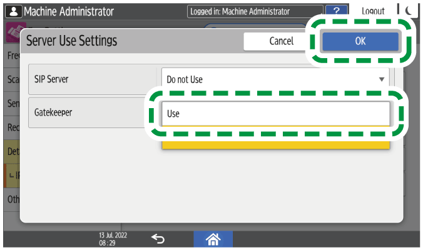Open the 'Det' sidebar tab
The image size is (423, 250).
(12, 152)
